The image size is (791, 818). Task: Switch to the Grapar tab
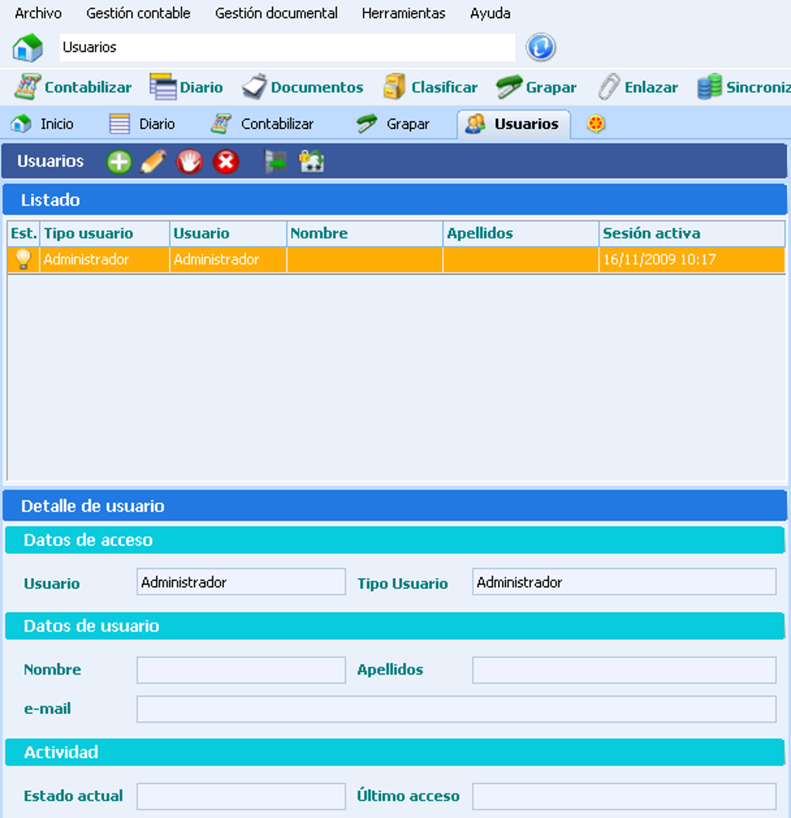click(x=393, y=124)
